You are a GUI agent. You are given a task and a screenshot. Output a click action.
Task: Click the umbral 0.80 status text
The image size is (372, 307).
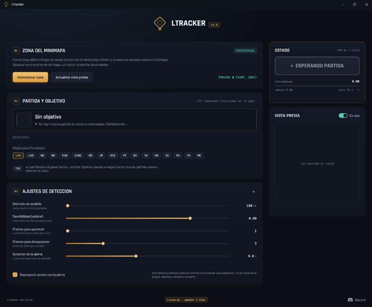[283, 90]
